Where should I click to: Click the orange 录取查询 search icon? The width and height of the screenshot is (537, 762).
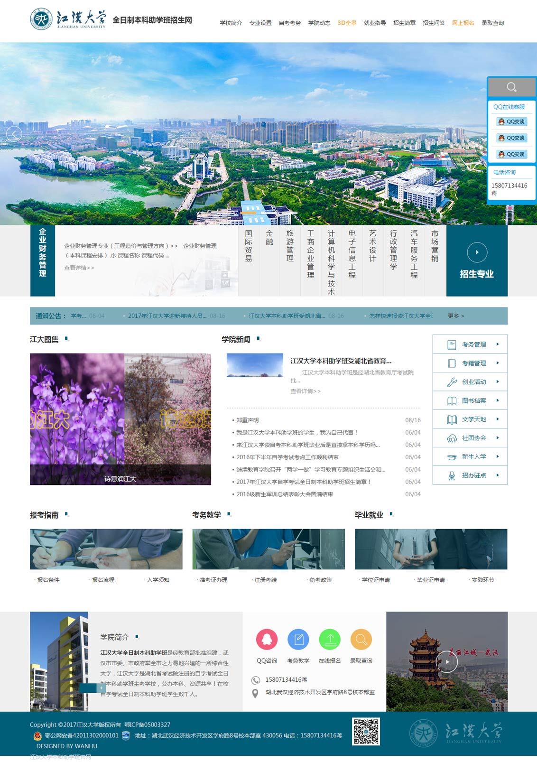tap(361, 640)
